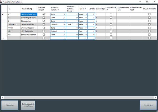Screen dimensions: 158x112
Task: Click the Abbrechen button
Action: click(10, 105)
